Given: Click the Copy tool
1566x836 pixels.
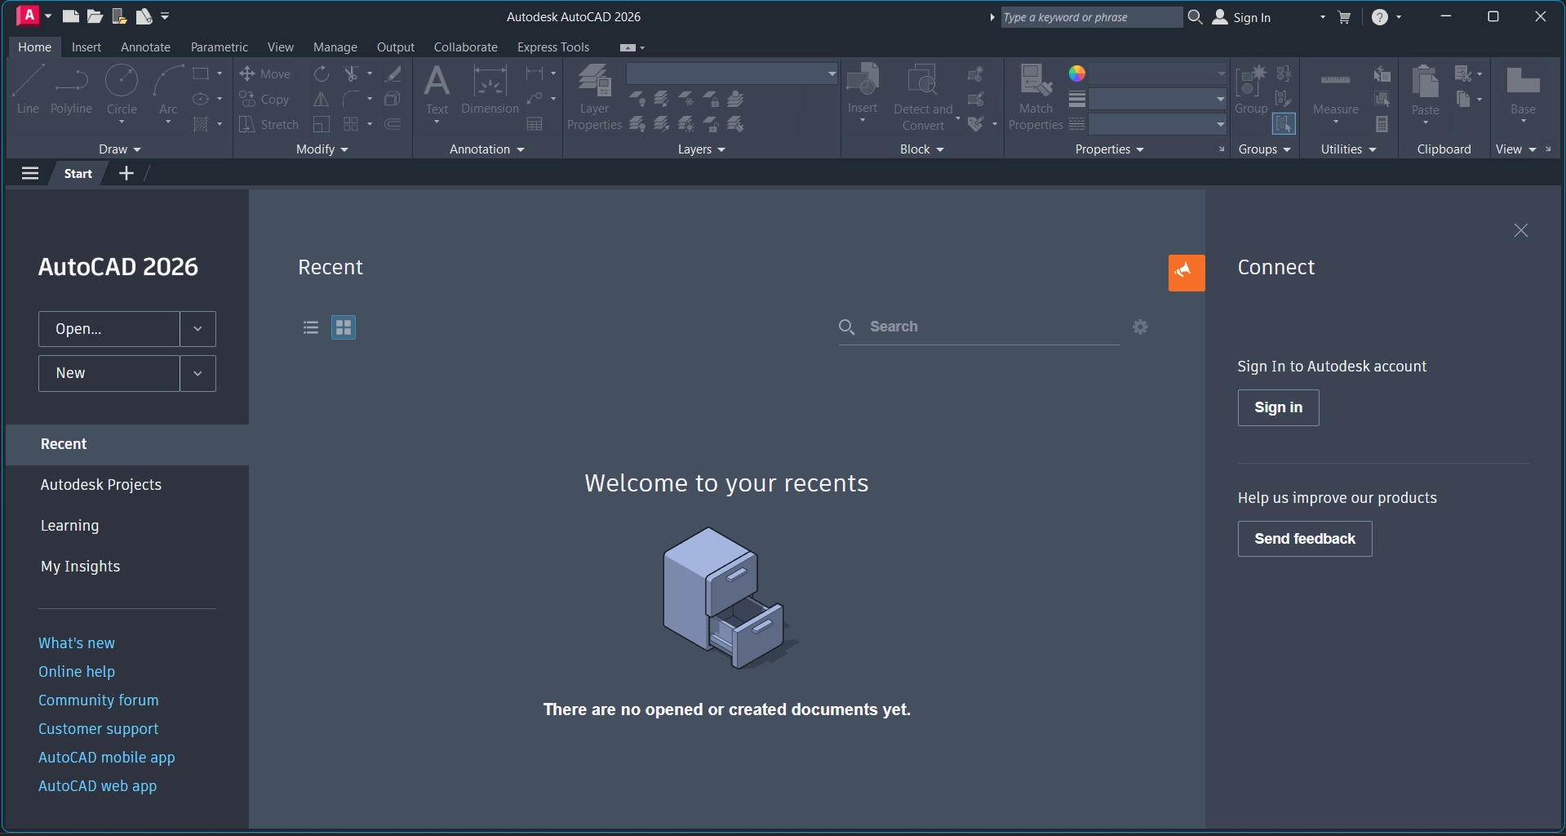Looking at the screenshot, I should click(264, 100).
